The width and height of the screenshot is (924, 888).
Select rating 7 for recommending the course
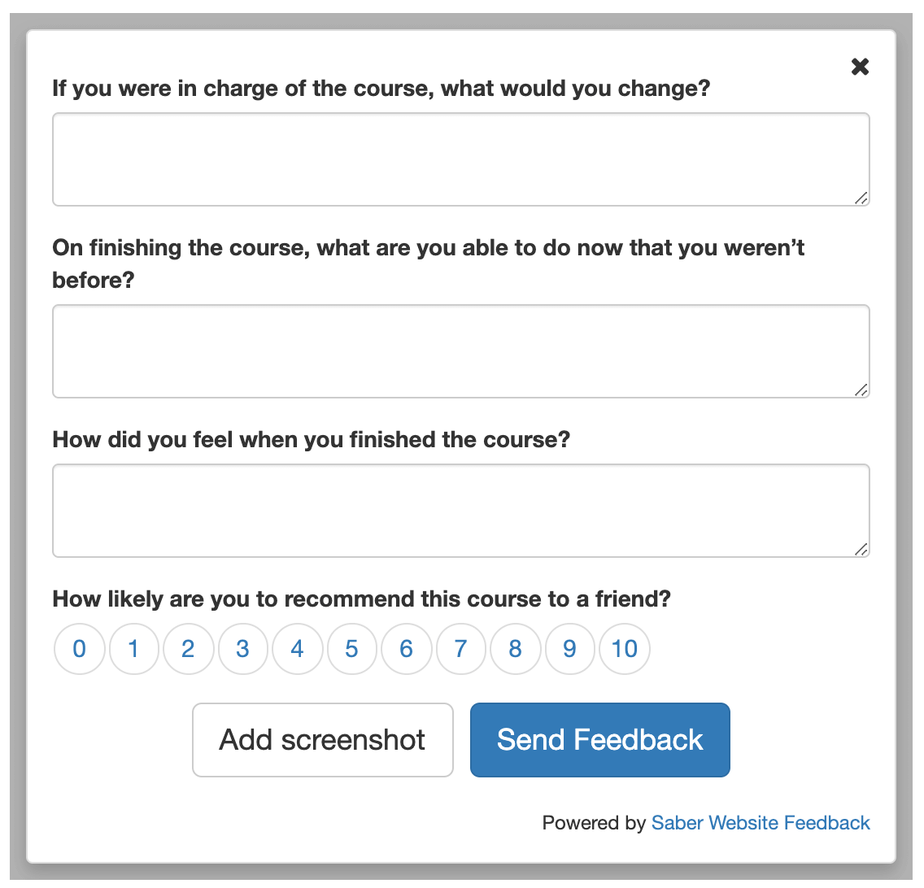[x=460, y=648]
